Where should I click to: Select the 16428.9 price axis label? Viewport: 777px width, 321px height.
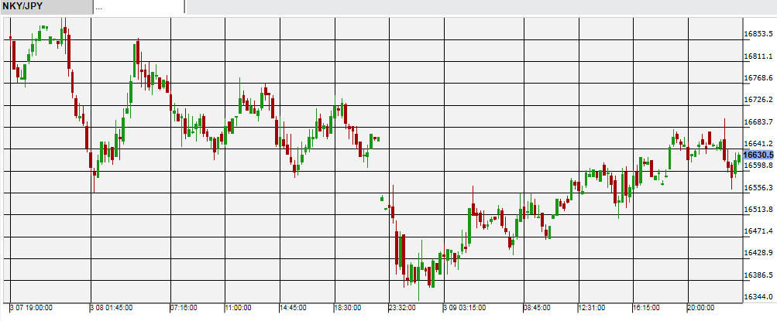tap(758, 253)
